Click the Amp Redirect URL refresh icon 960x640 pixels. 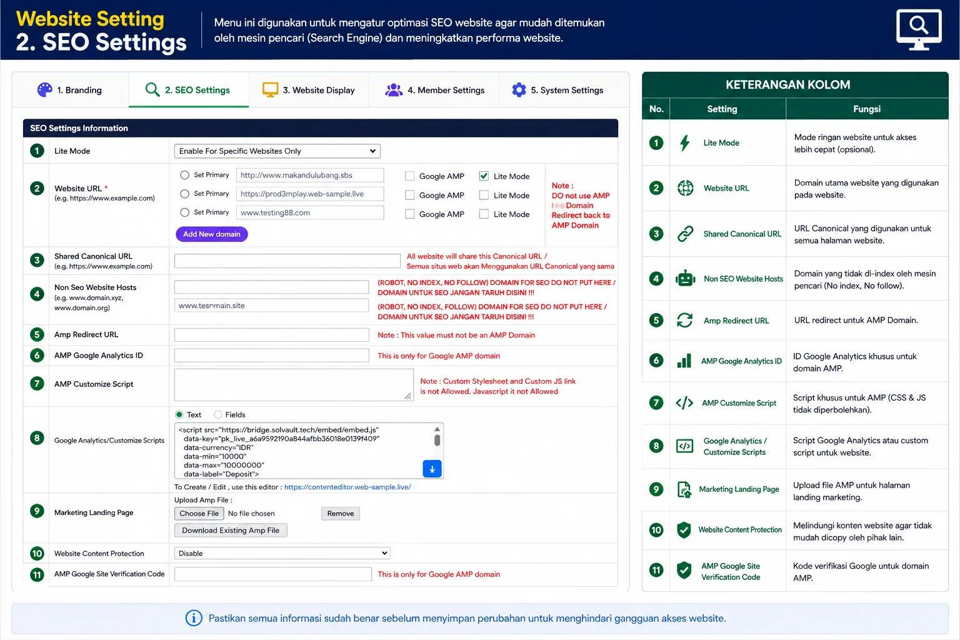(x=685, y=320)
